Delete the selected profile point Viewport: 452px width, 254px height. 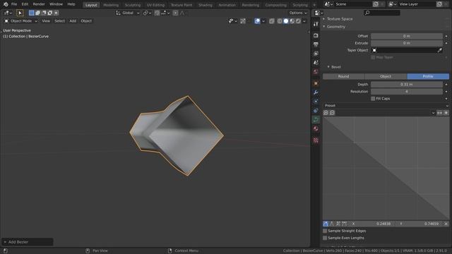[x=446, y=224]
